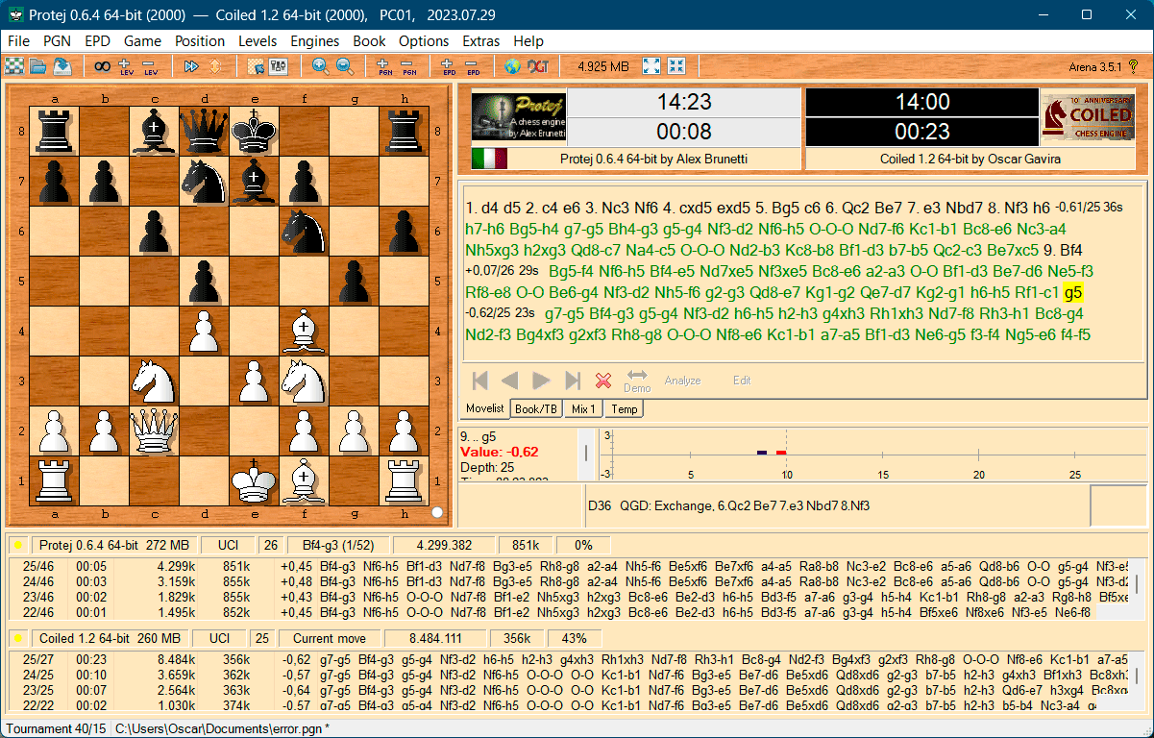Viewport: 1154px width, 738px height.
Task: Toggle full-screen expand arrows icon
Action: [x=651, y=66]
